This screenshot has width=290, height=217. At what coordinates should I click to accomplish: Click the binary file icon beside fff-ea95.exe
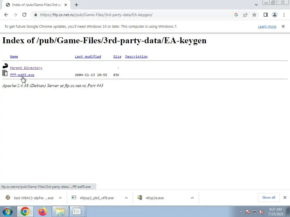click(x=5, y=73)
